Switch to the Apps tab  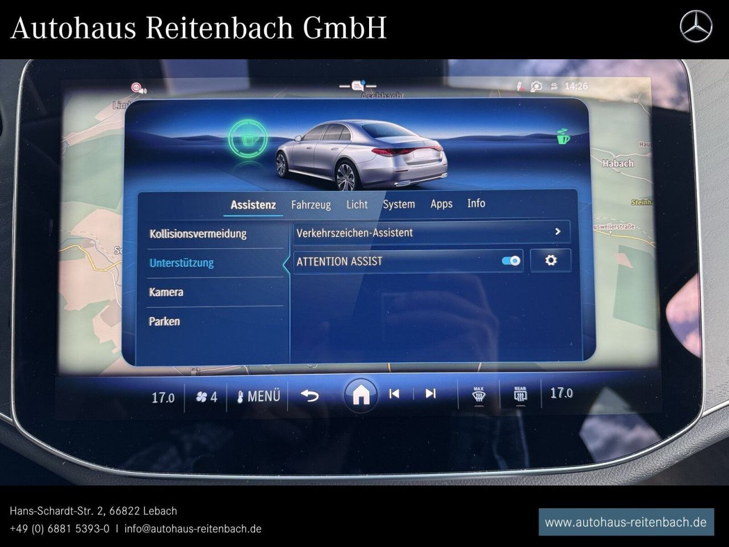(441, 203)
